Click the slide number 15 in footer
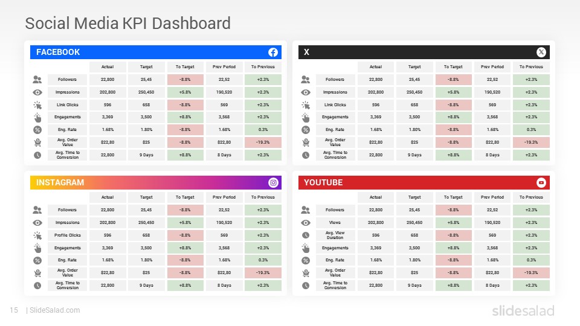This screenshot has width=580, height=326. (x=14, y=310)
